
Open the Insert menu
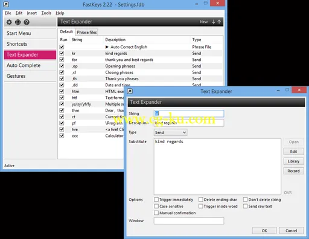pos(32,13)
